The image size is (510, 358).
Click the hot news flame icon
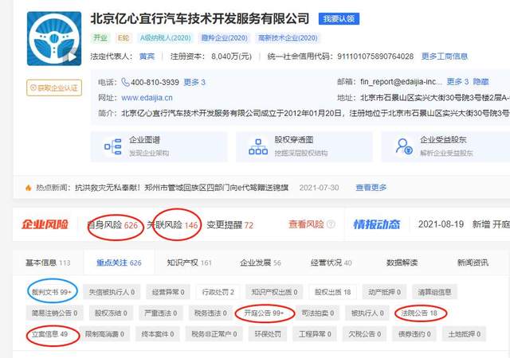(x=29, y=188)
